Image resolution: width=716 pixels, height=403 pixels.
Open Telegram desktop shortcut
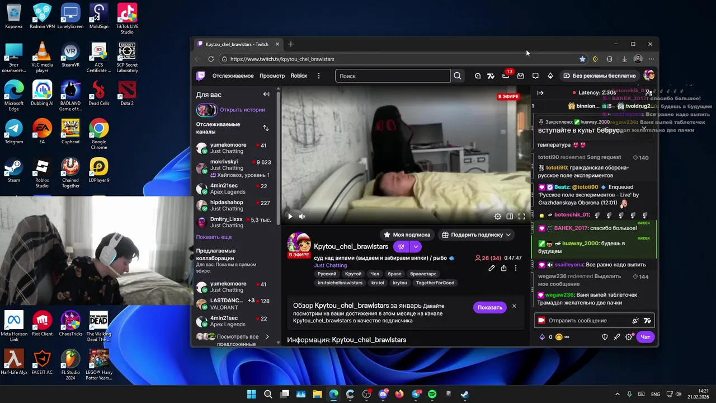tap(14, 132)
